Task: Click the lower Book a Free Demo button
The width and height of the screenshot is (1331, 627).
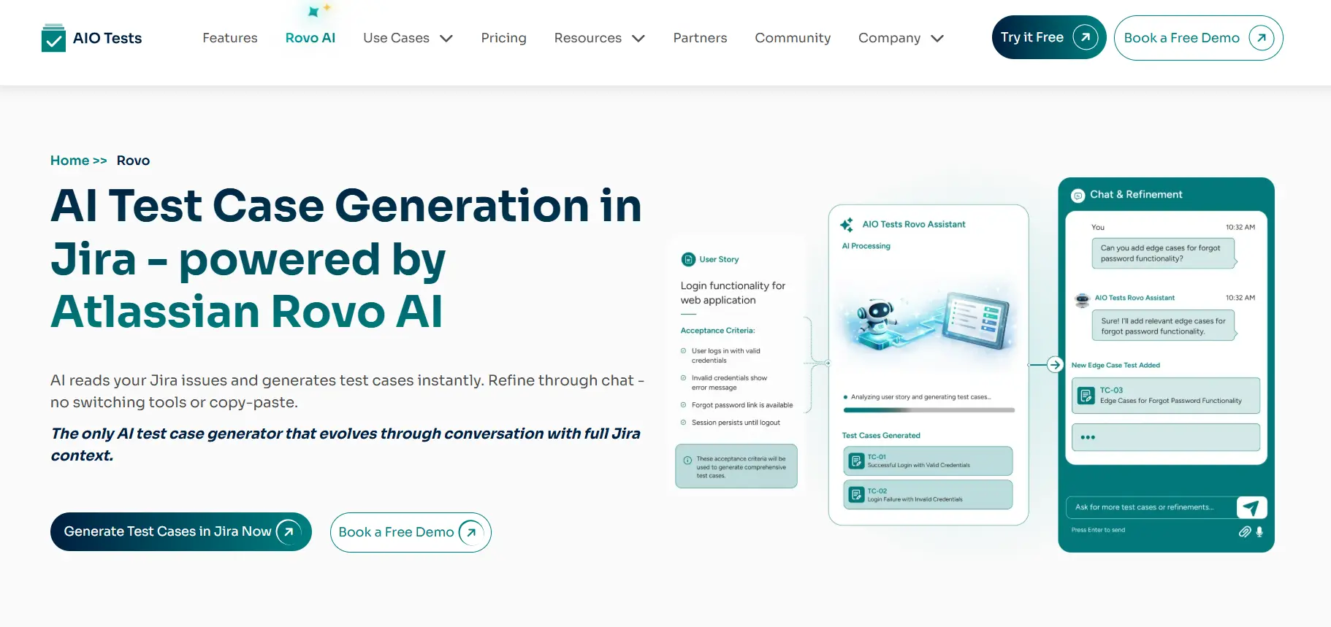Action: [411, 532]
